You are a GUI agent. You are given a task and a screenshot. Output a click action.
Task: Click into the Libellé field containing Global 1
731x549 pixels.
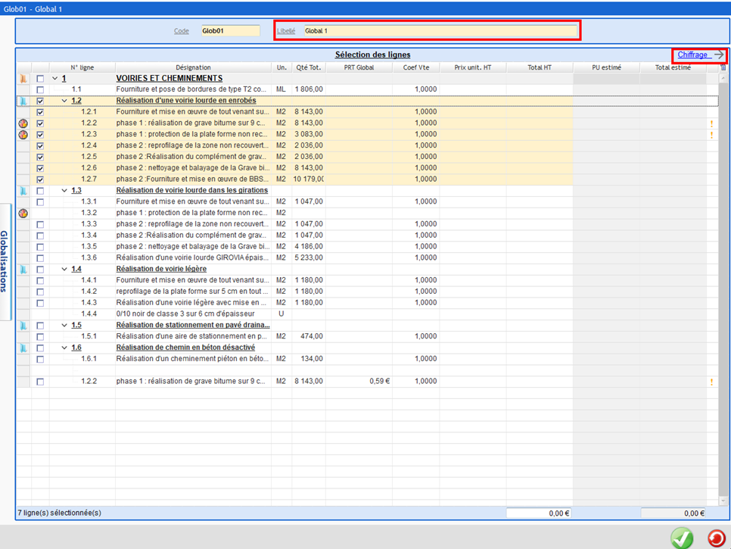(x=439, y=31)
